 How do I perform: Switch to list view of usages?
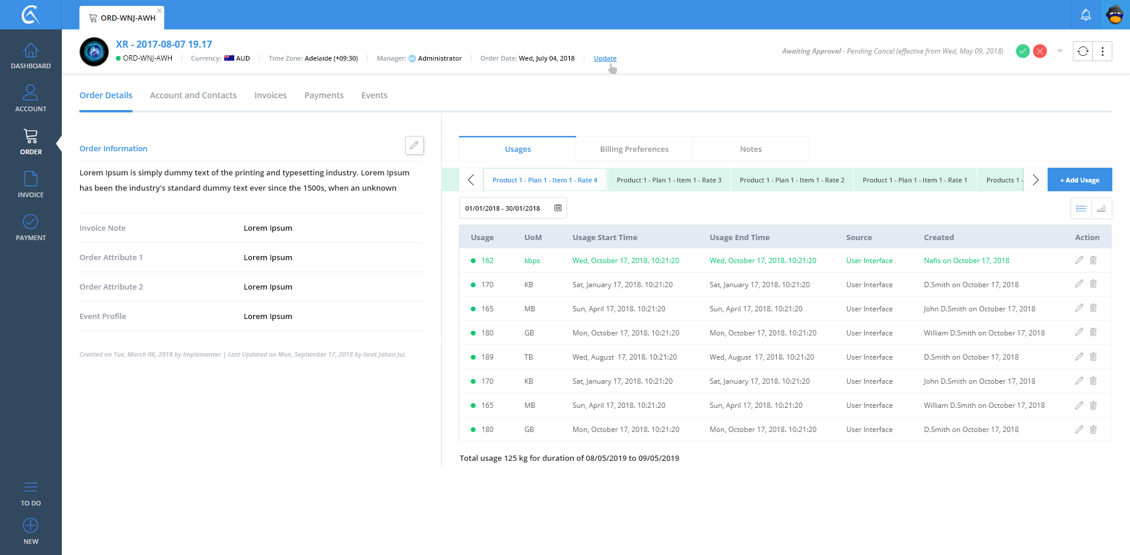pos(1081,208)
